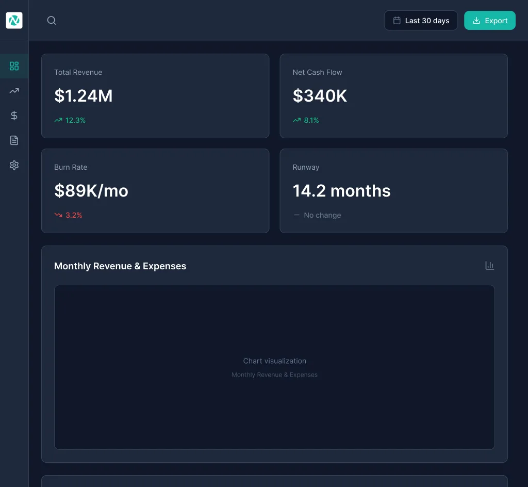Image resolution: width=528 pixels, height=487 pixels.
Task: Click the Total Revenue $1.24M value
Action: point(84,95)
